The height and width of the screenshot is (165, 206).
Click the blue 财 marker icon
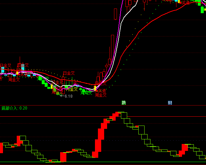pos(170,103)
